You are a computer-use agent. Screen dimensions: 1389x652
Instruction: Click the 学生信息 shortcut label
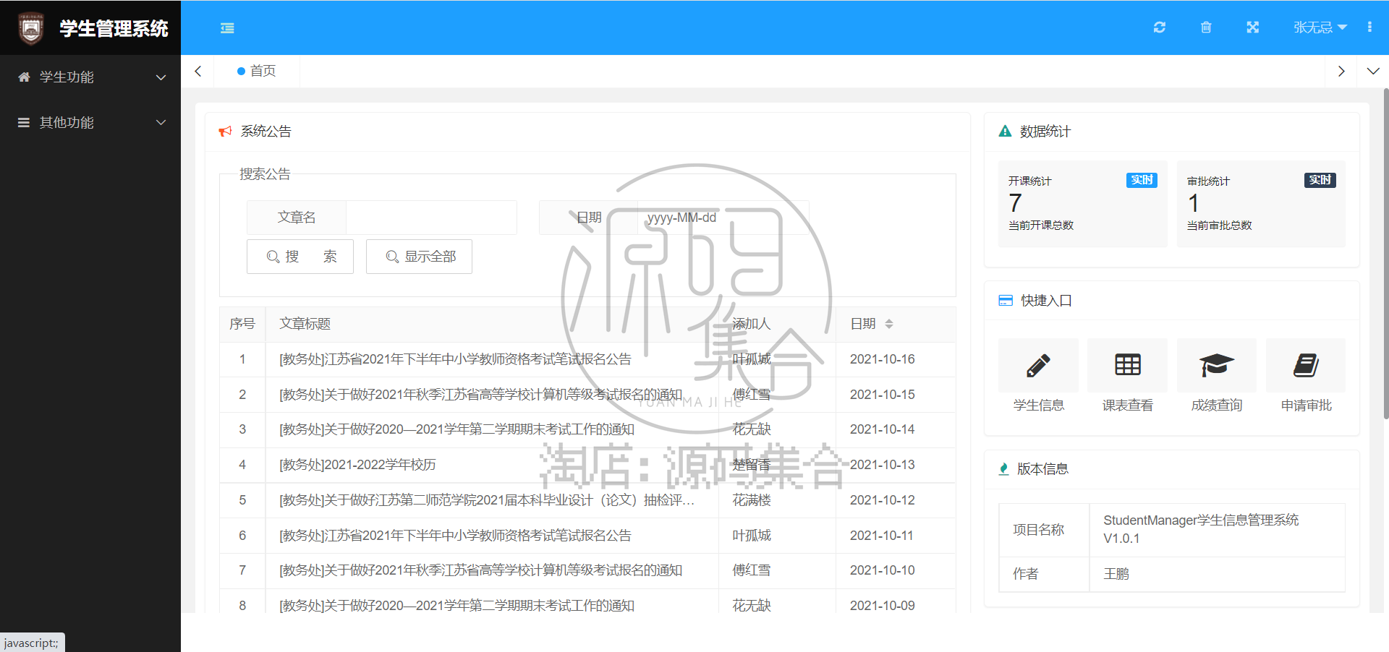pos(1038,406)
